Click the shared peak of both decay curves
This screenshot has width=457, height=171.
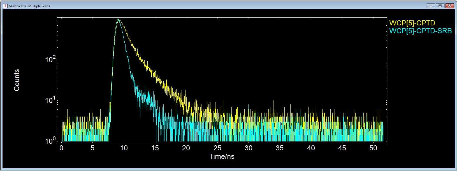point(119,20)
